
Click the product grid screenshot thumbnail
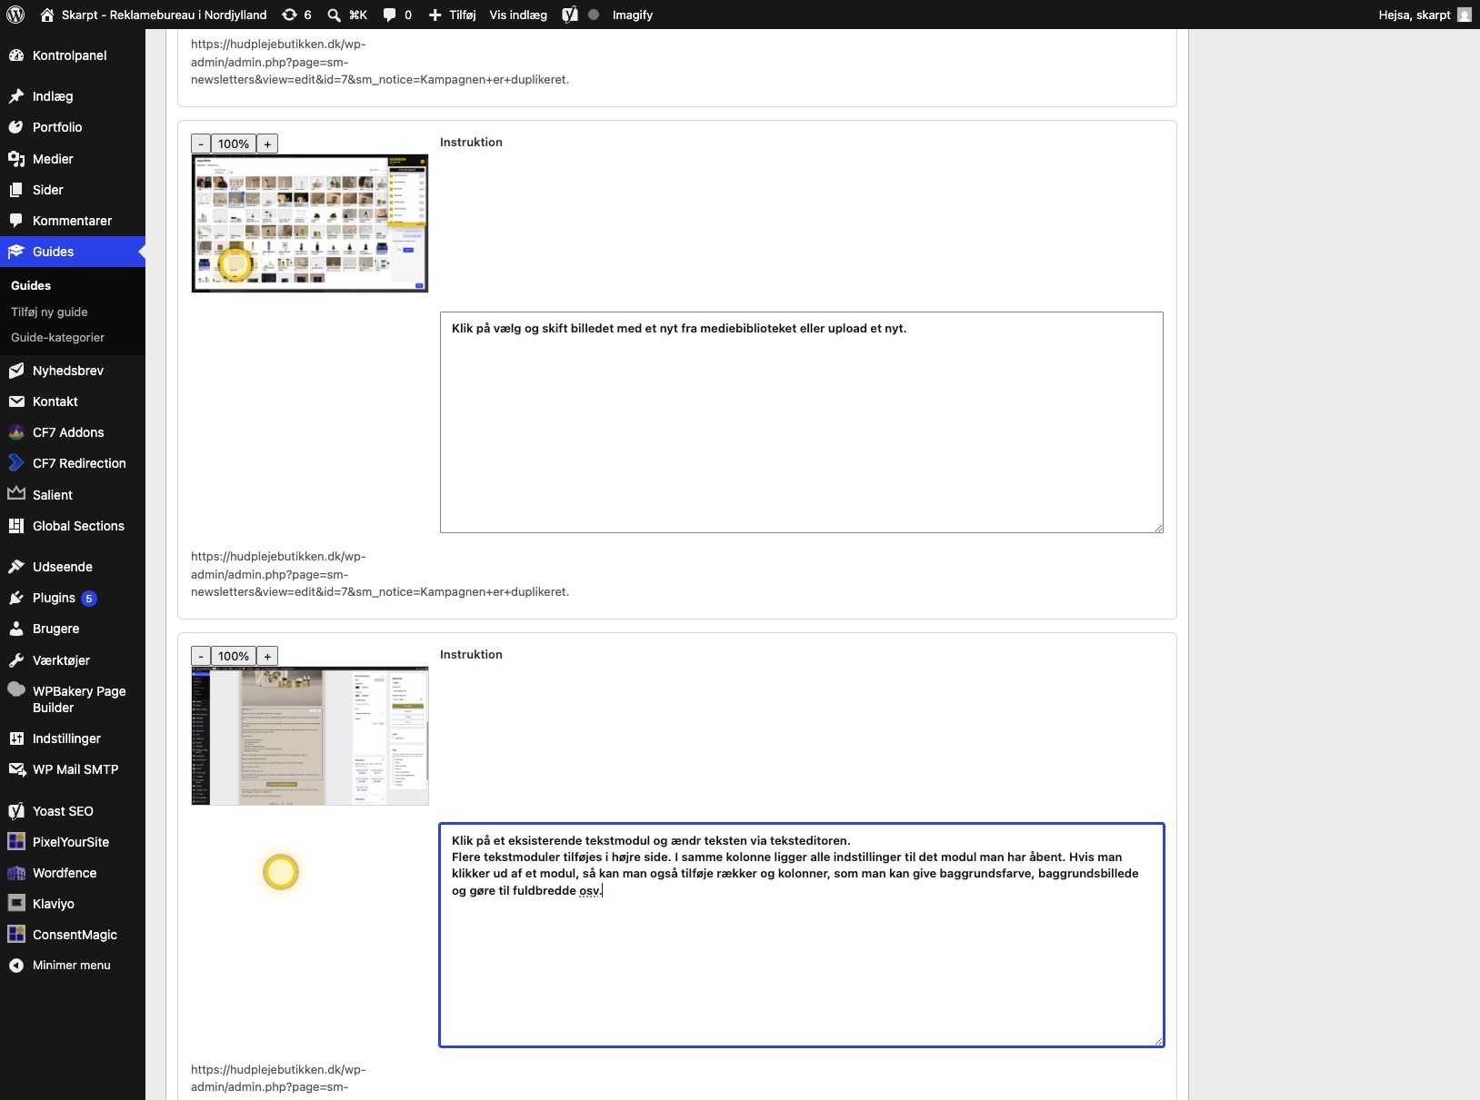tap(310, 223)
